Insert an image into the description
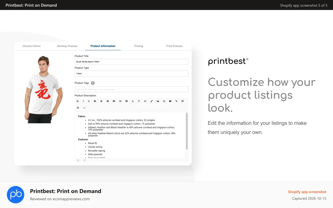This screenshot has width=333, height=208. click(x=158, y=101)
